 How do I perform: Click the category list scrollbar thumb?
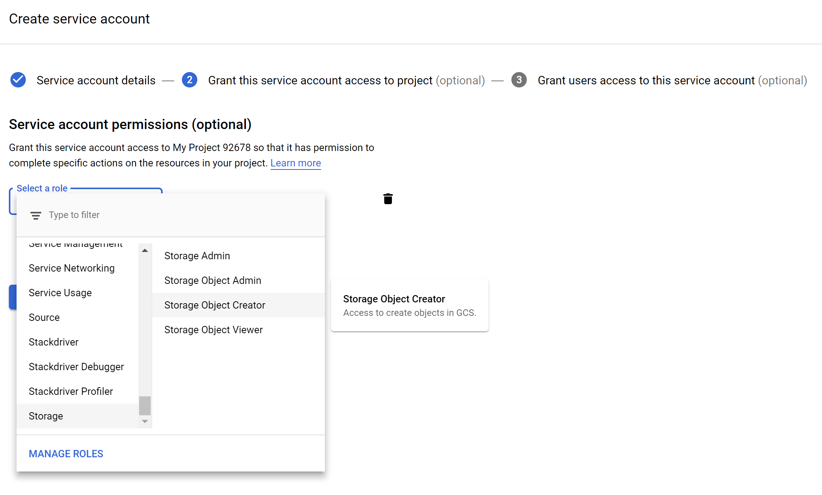(145, 405)
